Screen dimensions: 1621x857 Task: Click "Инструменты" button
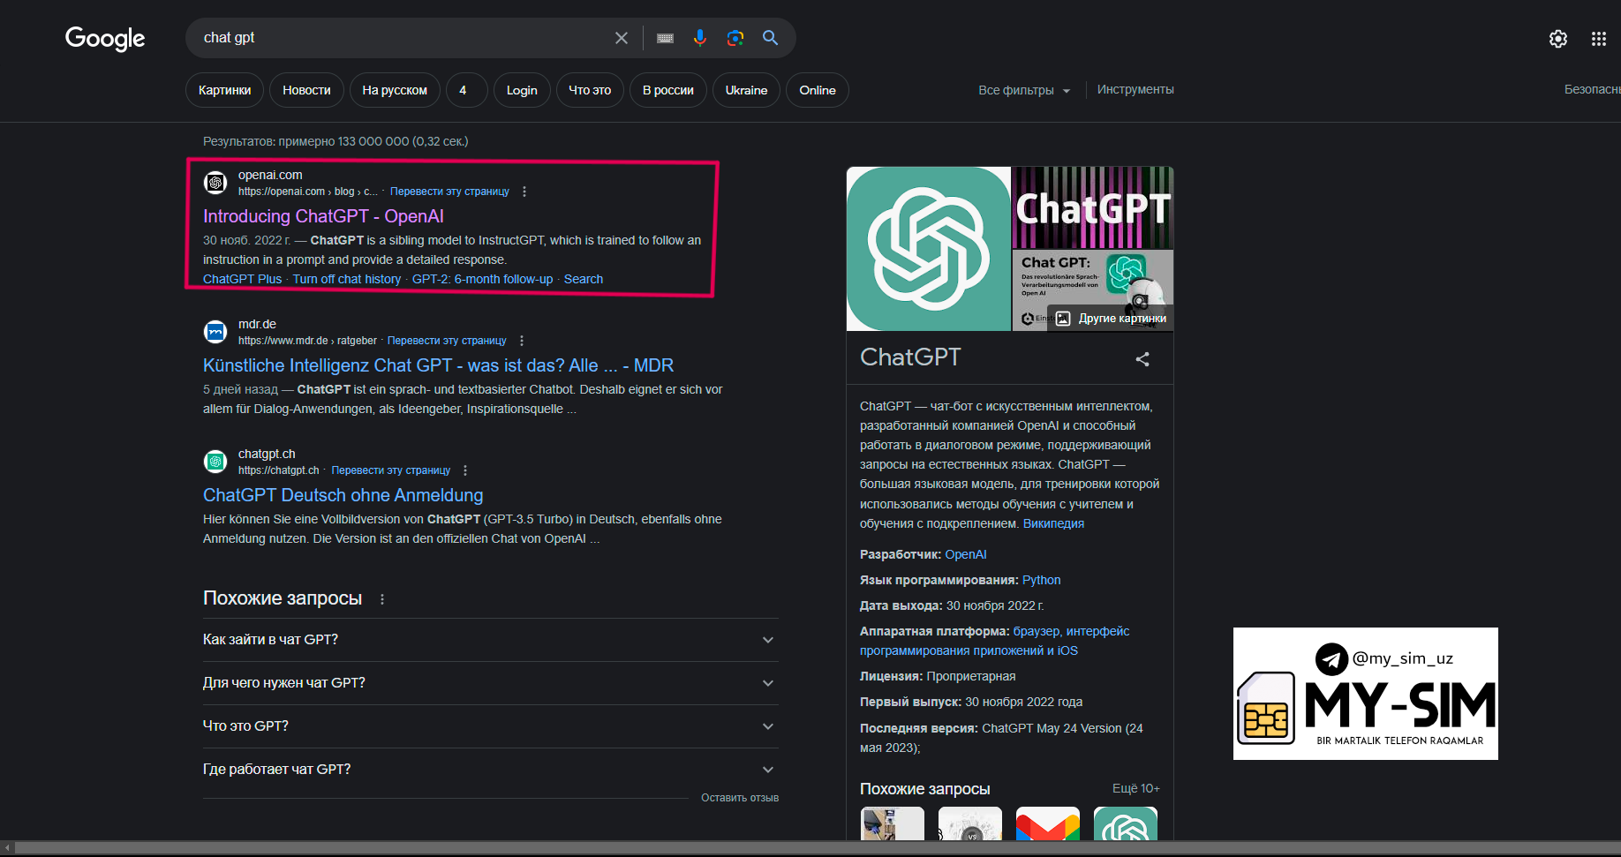[1135, 90]
